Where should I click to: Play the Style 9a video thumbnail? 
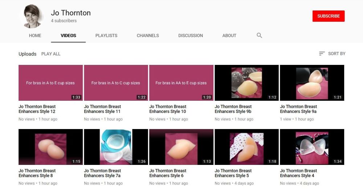click(312, 83)
